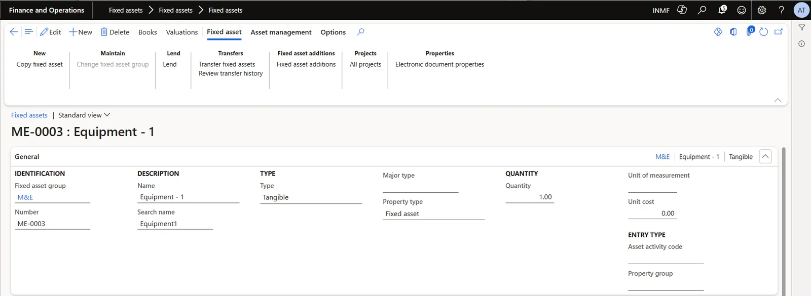This screenshot has height=296, width=811.
Task: Open help question mark icon
Action: click(782, 10)
